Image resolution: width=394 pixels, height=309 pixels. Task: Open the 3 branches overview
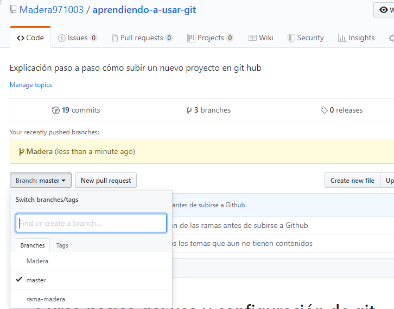click(x=208, y=110)
